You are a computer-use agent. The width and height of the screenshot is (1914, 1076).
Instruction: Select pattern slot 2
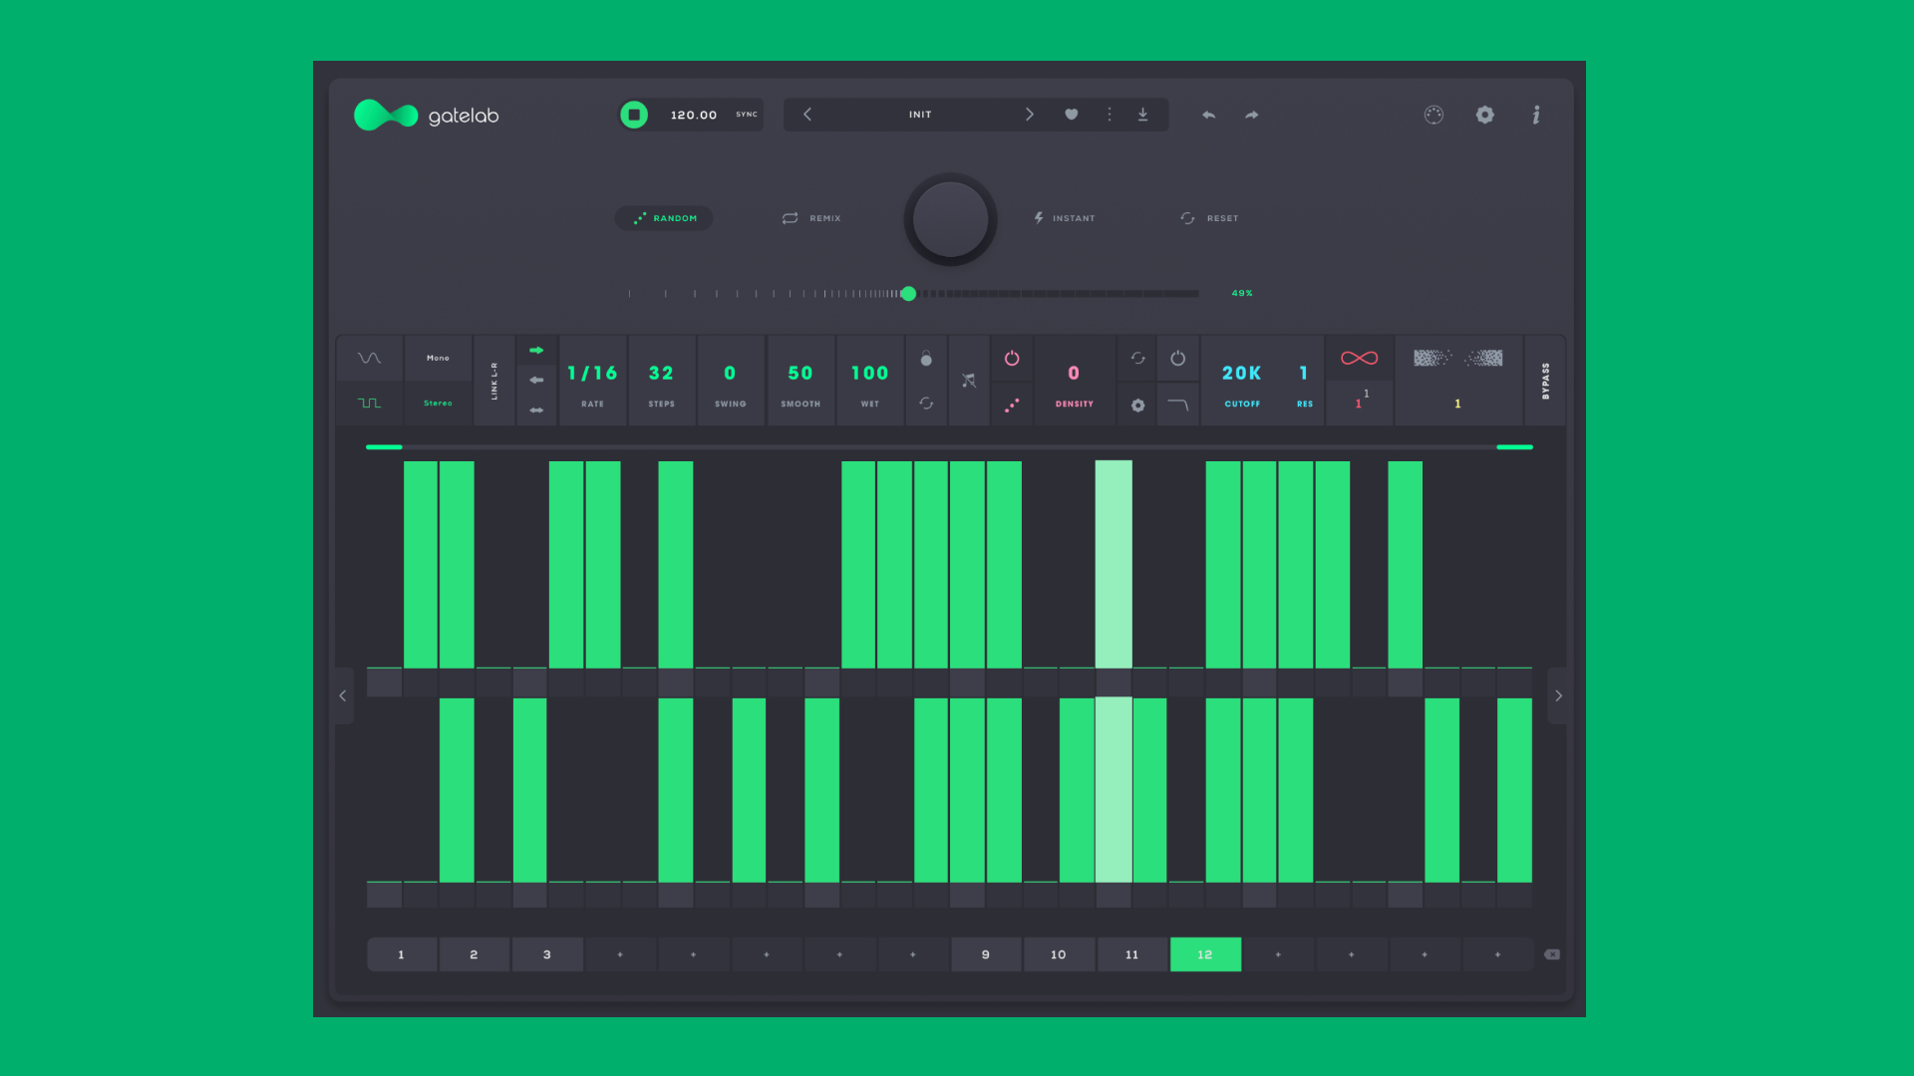474,954
